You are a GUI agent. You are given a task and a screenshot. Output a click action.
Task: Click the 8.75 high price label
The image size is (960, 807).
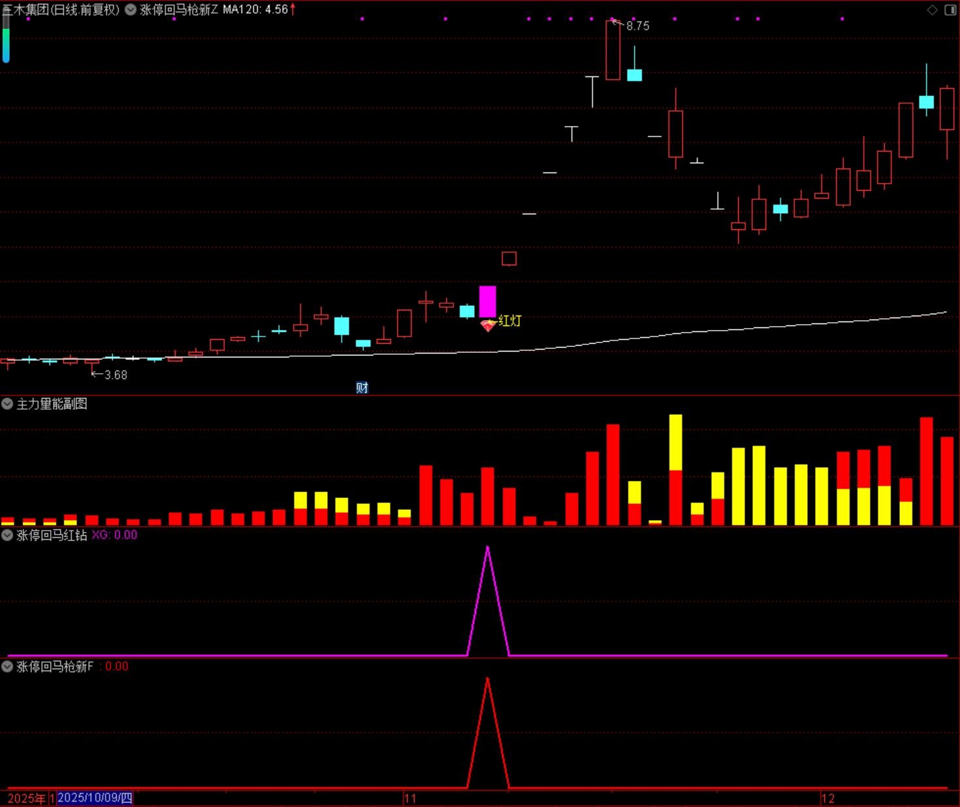tap(637, 26)
